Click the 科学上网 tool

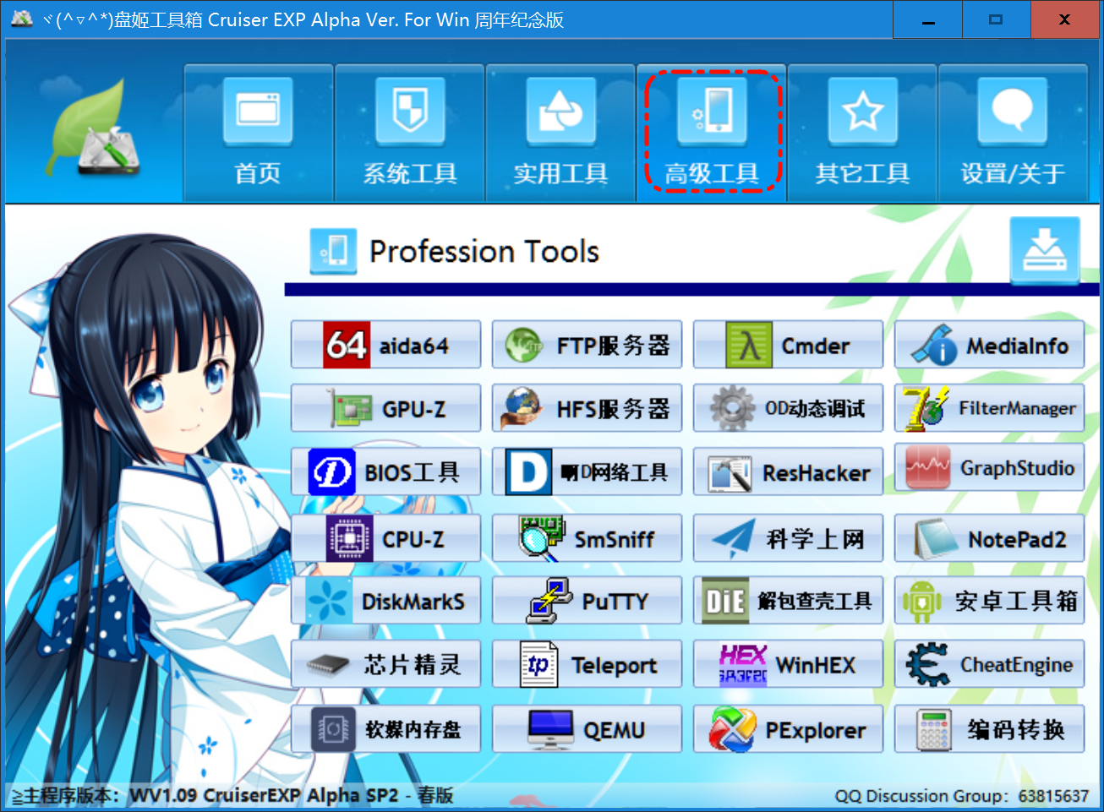tap(788, 538)
